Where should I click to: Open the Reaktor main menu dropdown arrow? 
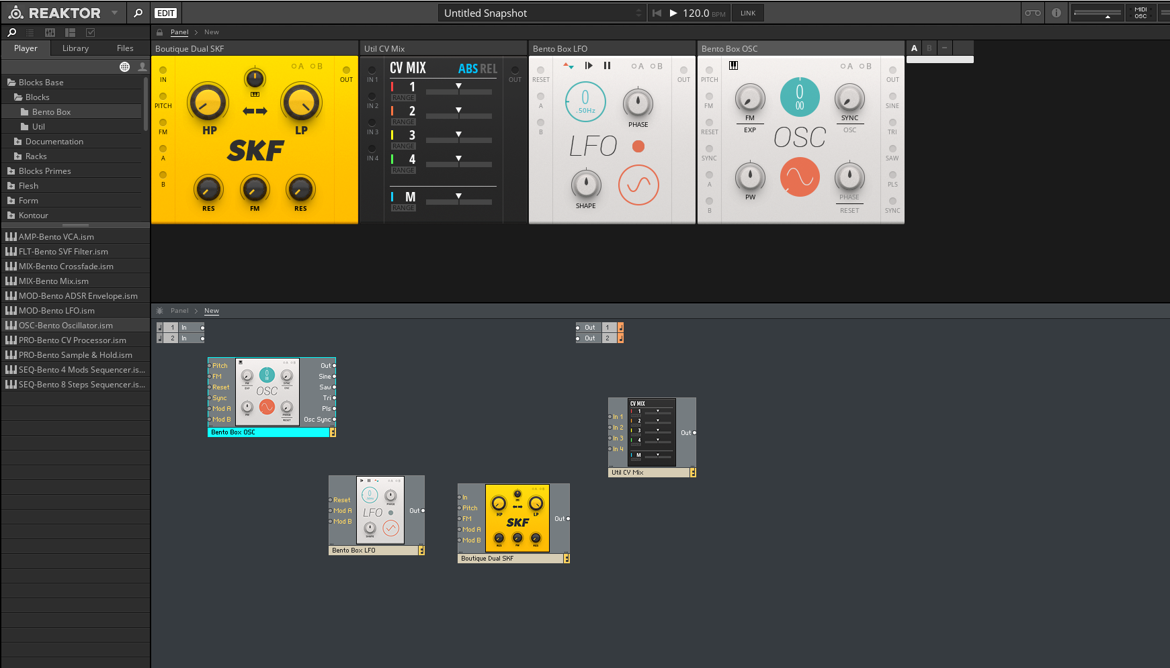pyautogui.click(x=114, y=13)
